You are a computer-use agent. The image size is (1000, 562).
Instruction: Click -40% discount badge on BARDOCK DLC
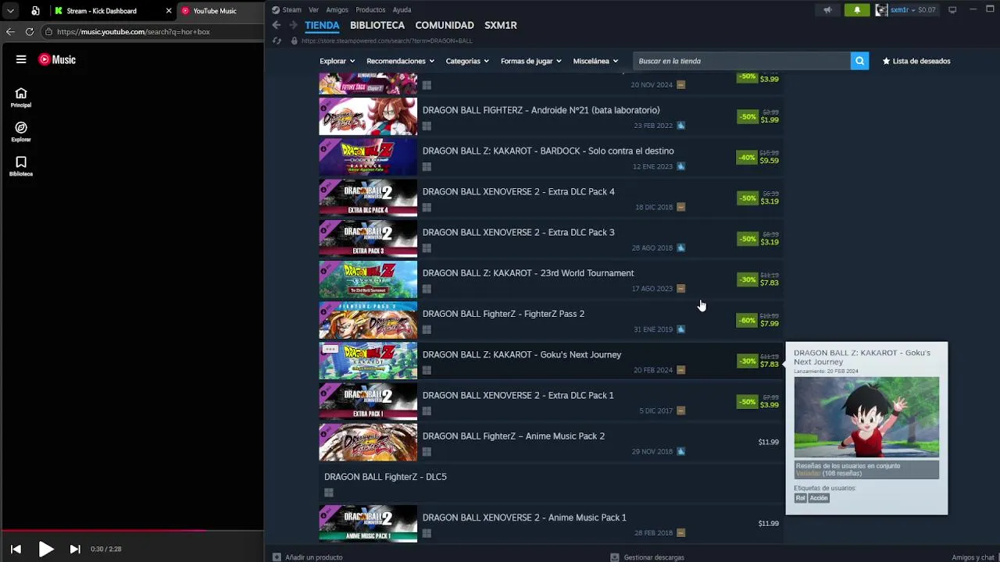(x=747, y=158)
